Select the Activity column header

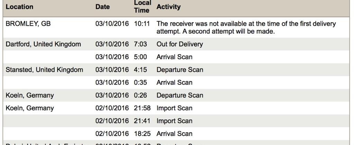(x=168, y=7)
